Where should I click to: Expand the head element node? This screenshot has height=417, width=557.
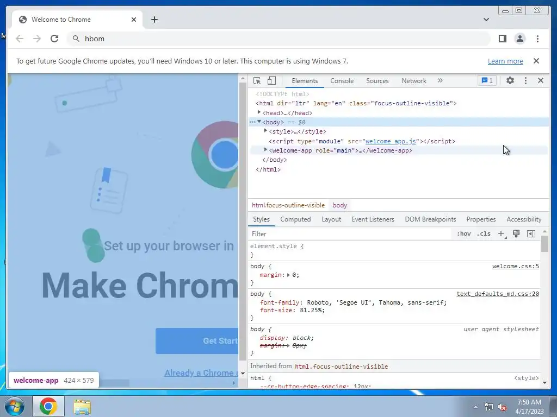coord(259,112)
